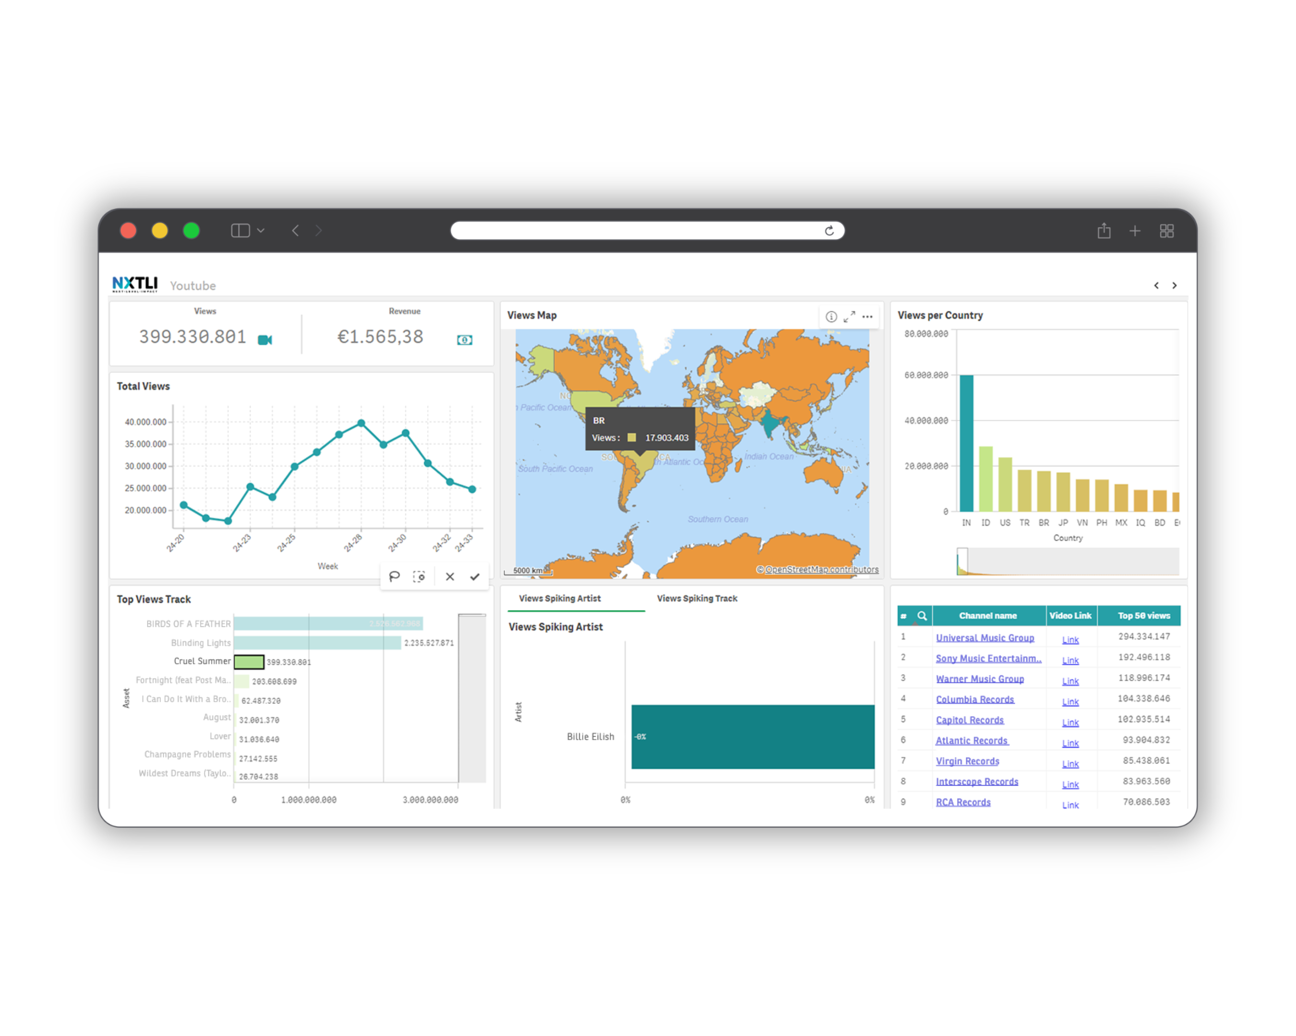Click the table row number header icon

pos(903,616)
